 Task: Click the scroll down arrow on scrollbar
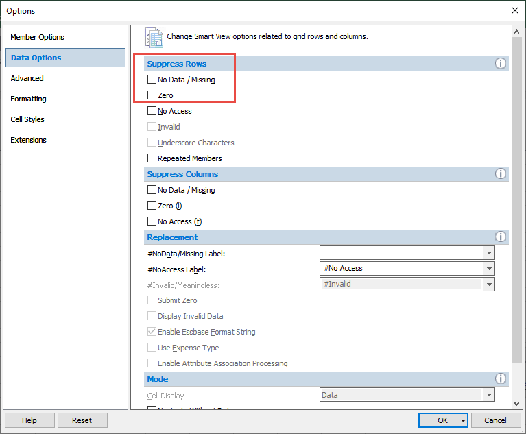click(x=516, y=405)
